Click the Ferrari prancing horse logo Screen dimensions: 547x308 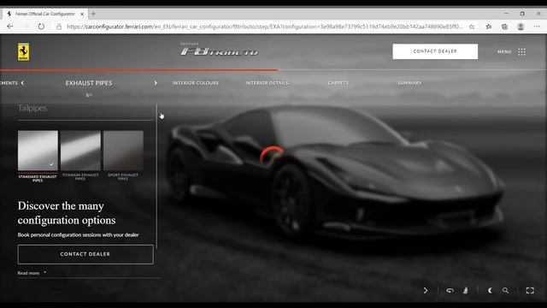pyautogui.click(x=23, y=52)
